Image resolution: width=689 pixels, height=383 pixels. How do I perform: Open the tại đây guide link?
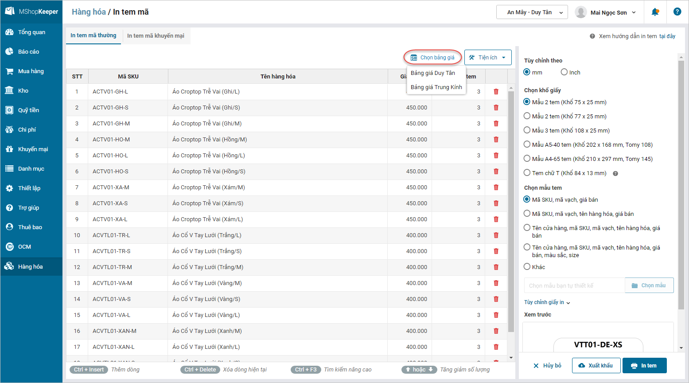pos(667,36)
